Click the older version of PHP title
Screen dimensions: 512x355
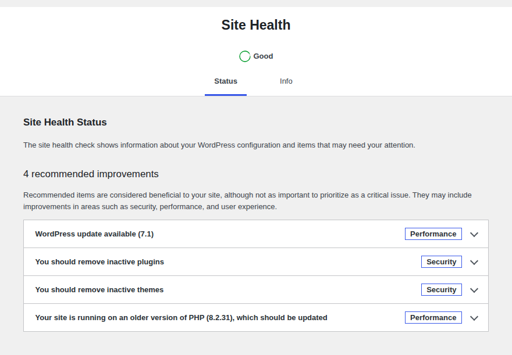pos(181,318)
